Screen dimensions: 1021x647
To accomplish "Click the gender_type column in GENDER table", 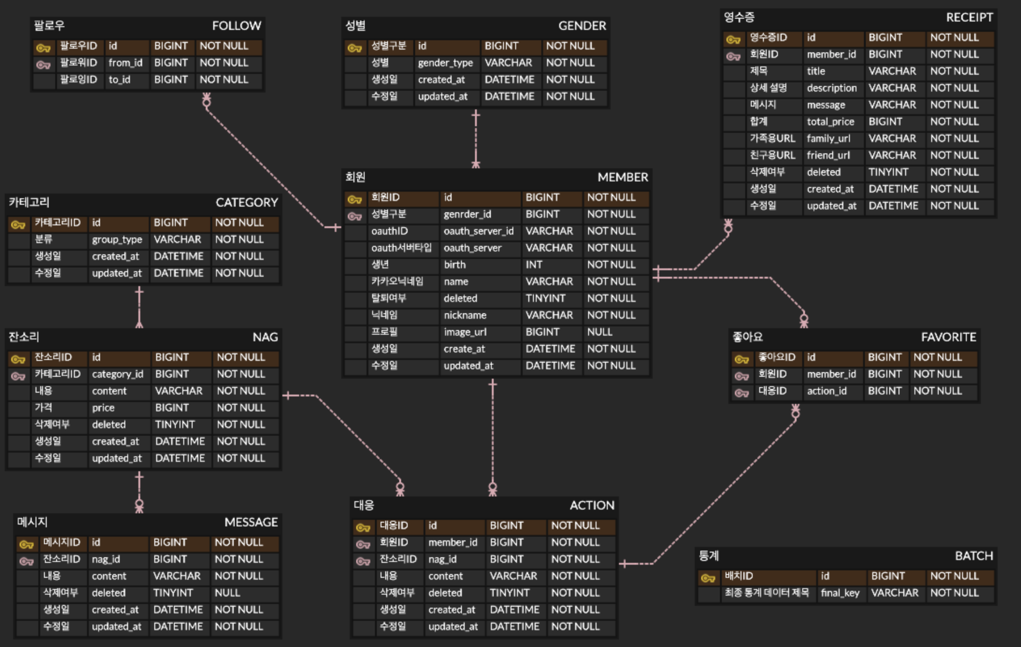I will (446, 63).
